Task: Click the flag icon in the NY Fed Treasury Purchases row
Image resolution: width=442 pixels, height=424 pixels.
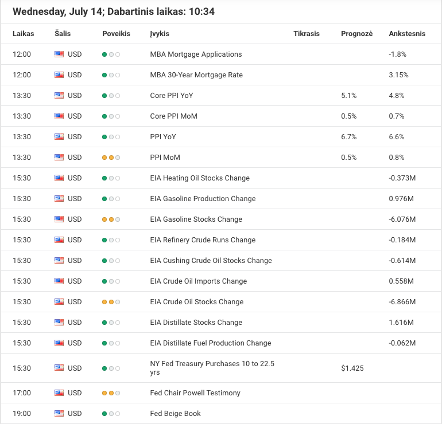Action: (59, 368)
